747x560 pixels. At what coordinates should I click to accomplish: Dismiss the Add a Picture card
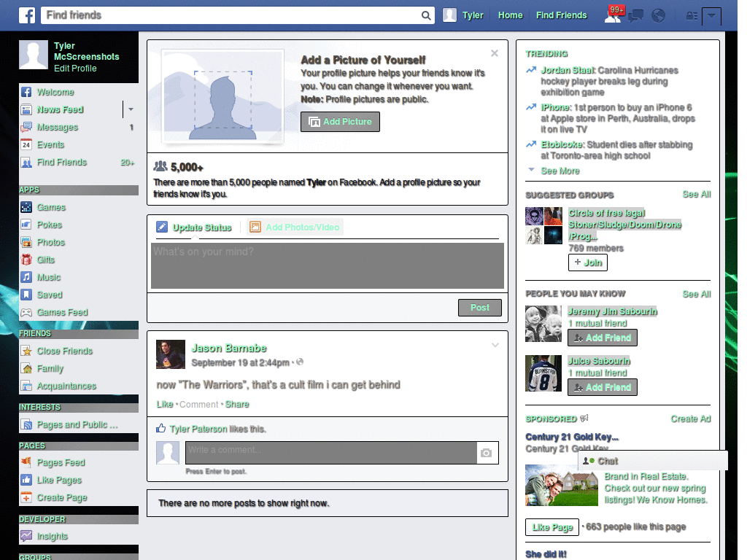coord(495,53)
